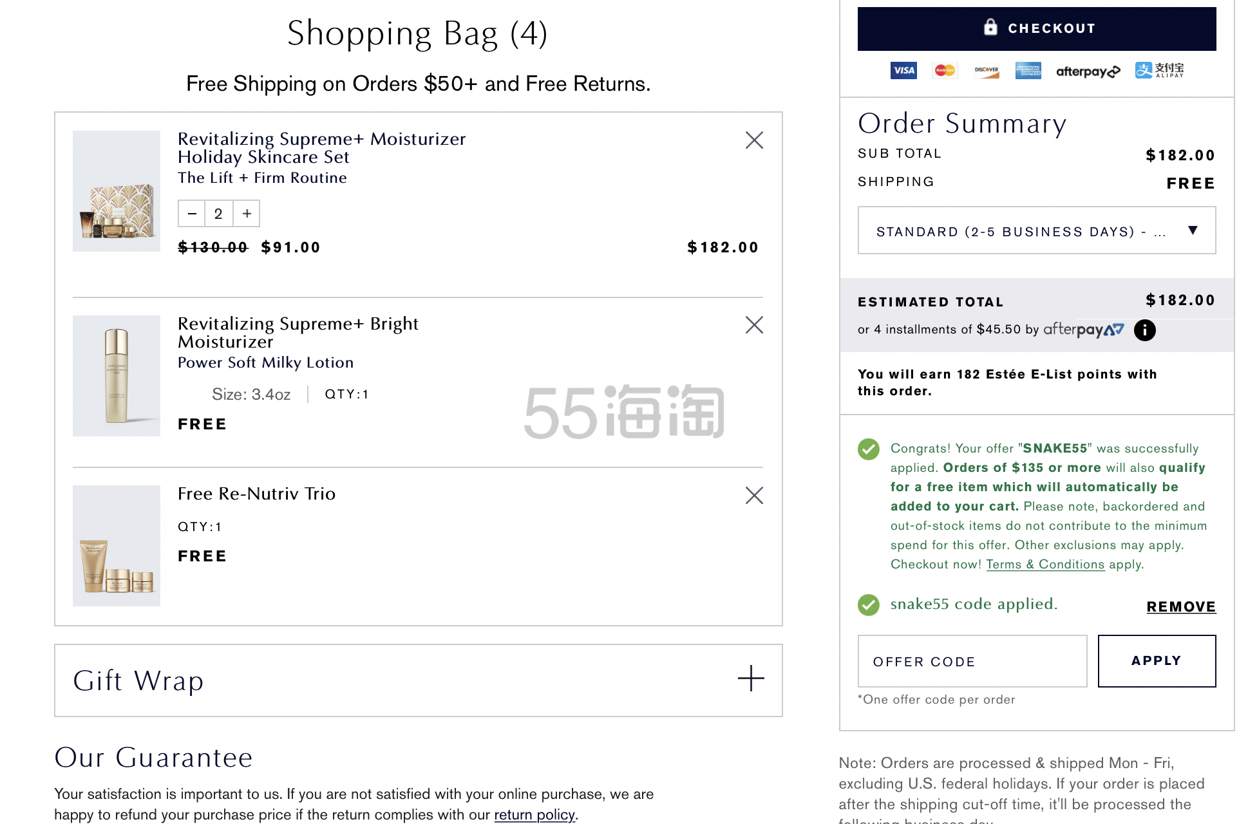Click the Free Re-Nutriv Trio title
Viewport: 1248px width, 824px height.
(256, 494)
